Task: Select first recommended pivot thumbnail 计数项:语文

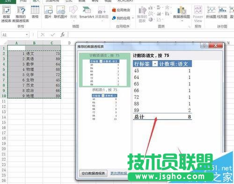Action: [x=105, y=70]
